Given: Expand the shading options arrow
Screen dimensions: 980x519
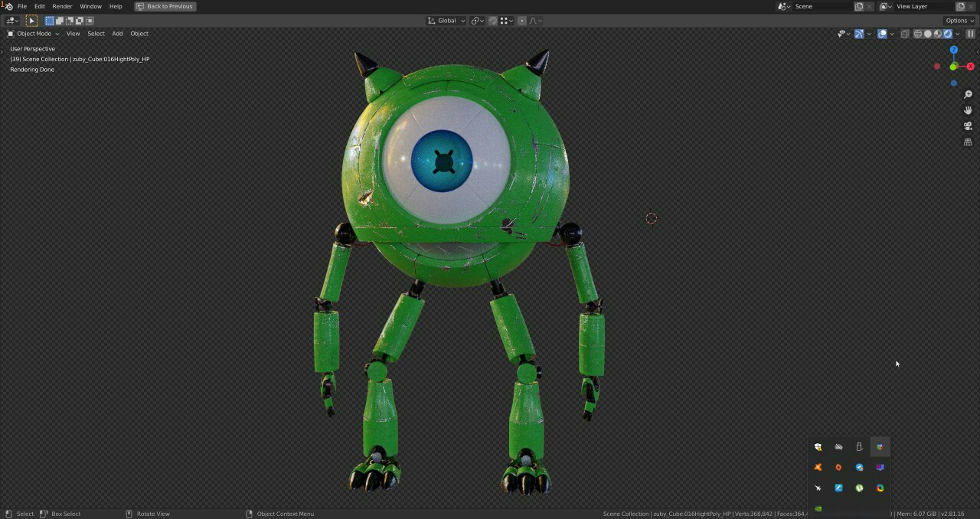Looking at the screenshot, I should click(x=957, y=34).
